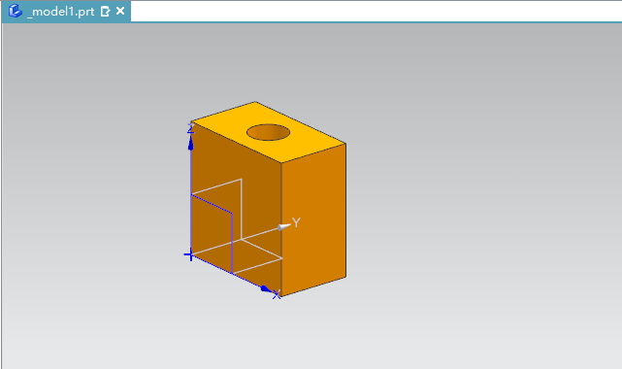Viewport: 622px width, 369px height.
Task: Click the X axis label
Action: click(277, 294)
